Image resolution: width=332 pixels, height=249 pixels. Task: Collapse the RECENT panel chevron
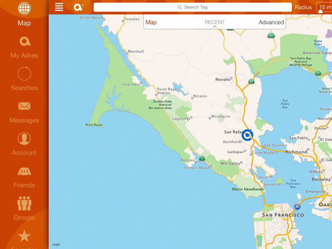pos(214,26)
